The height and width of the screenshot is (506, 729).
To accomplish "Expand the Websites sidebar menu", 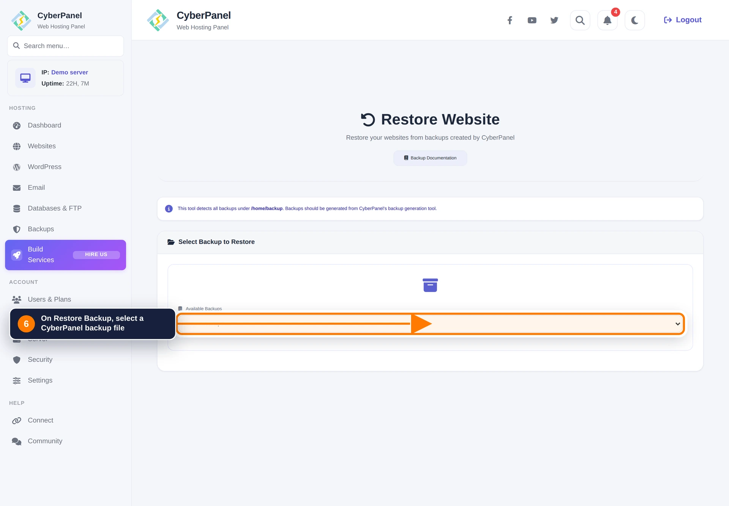I will point(41,146).
